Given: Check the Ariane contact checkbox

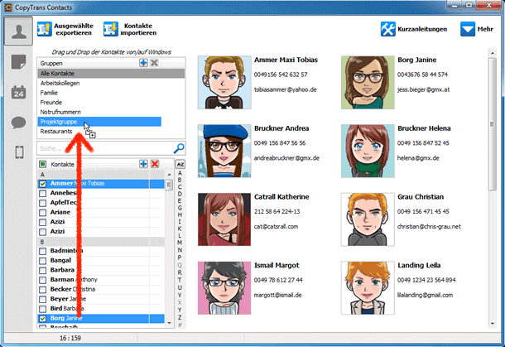Looking at the screenshot, I should [42, 213].
